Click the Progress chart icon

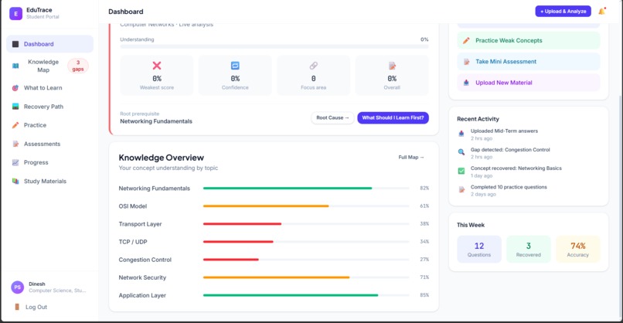point(15,162)
